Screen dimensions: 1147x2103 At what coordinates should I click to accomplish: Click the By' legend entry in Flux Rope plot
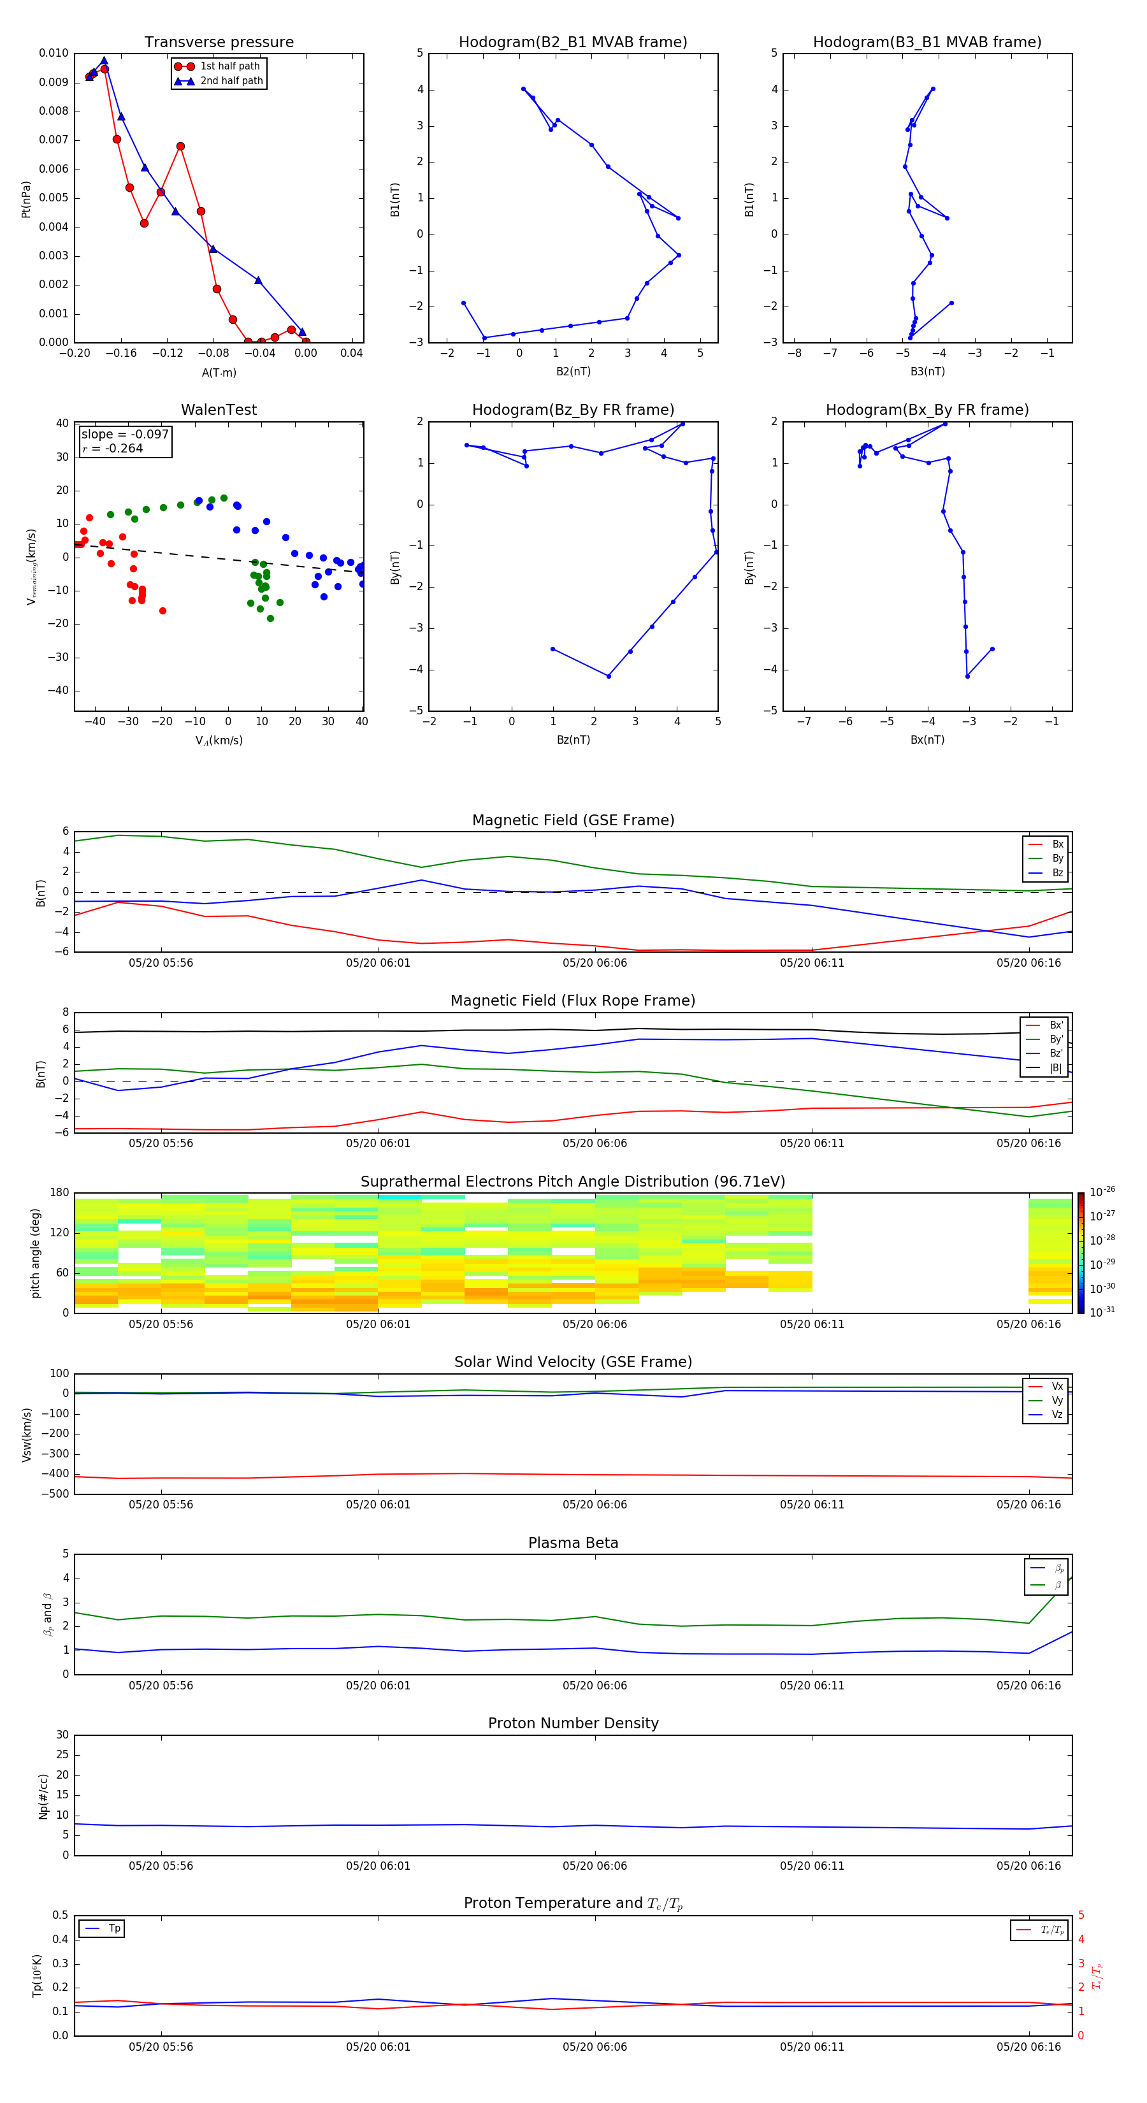[x=1045, y=1039]
